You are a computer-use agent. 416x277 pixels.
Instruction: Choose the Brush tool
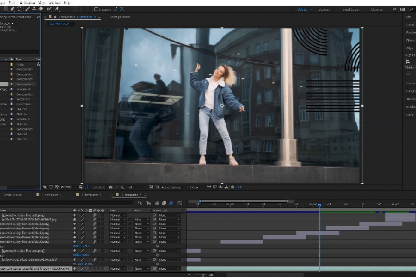coord(28,9)
